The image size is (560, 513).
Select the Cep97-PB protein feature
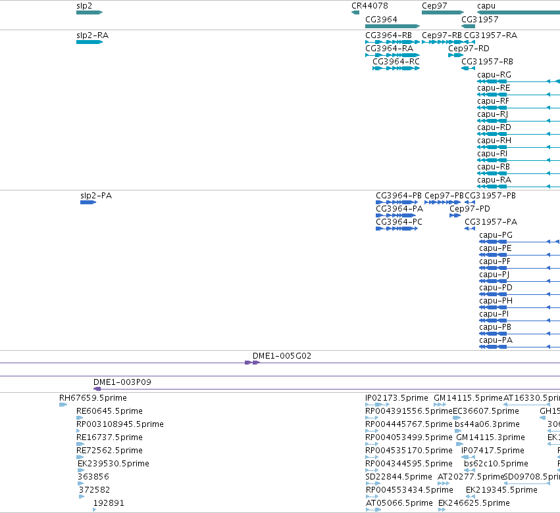point(442,202)
